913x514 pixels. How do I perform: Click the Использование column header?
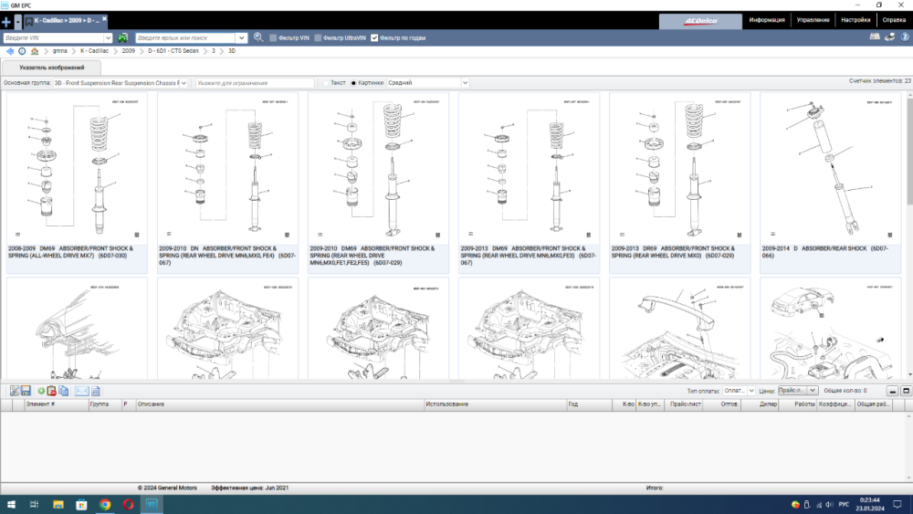[495, 404]
